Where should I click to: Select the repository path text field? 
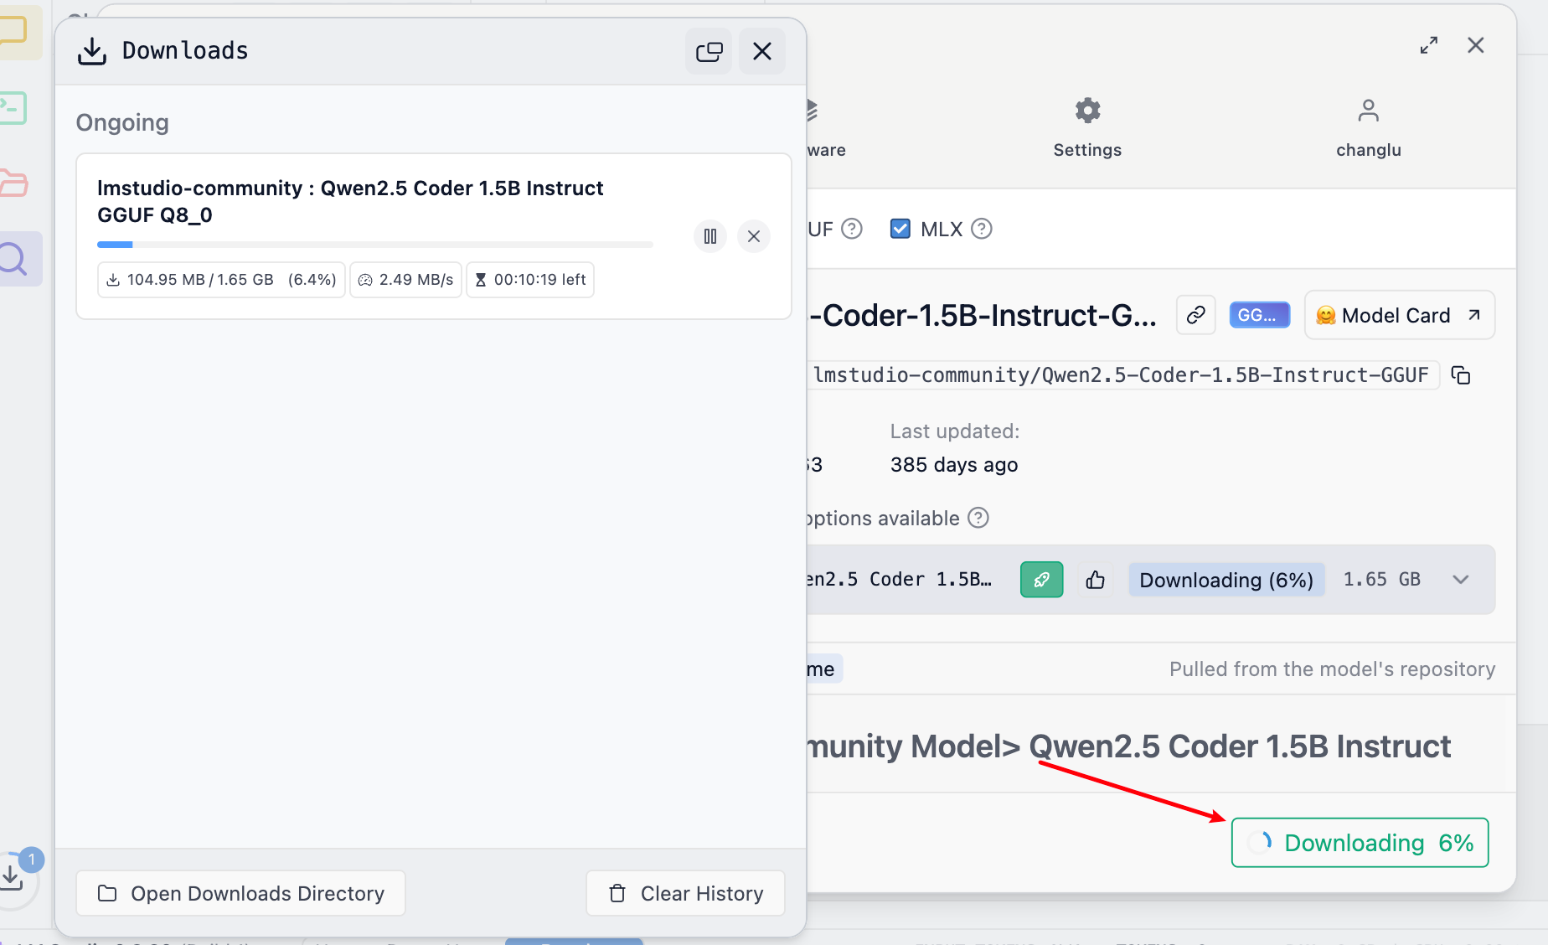click(1122, 375)
